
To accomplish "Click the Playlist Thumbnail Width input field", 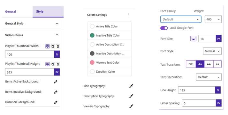I will click(x=29, y=54).
